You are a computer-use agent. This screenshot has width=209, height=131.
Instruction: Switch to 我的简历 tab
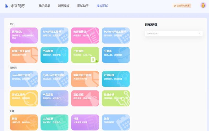pyautogui.click(x=44, y=6)
